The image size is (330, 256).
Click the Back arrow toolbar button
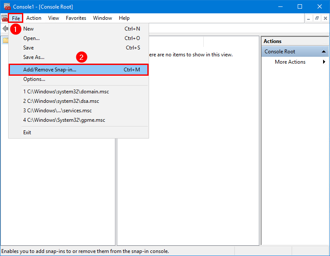(5, 28)
